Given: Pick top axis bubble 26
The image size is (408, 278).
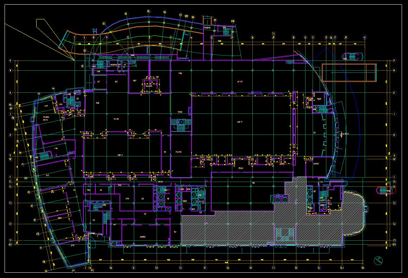Looking at the screenshot, I should click(252, 37).
